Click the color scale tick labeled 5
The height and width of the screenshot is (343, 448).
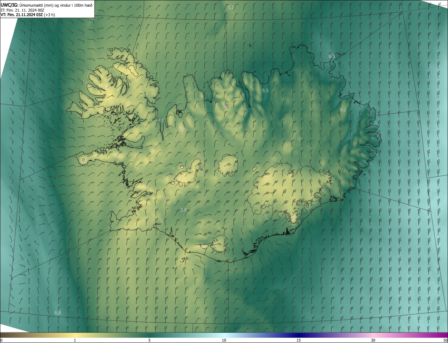[149, 340]
